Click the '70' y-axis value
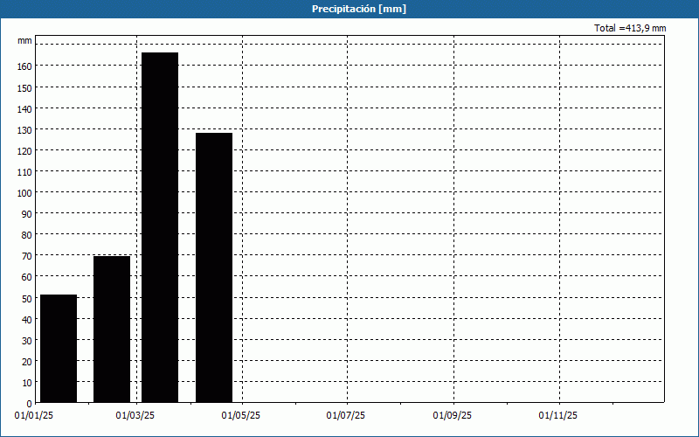 (x=27, y=256)
